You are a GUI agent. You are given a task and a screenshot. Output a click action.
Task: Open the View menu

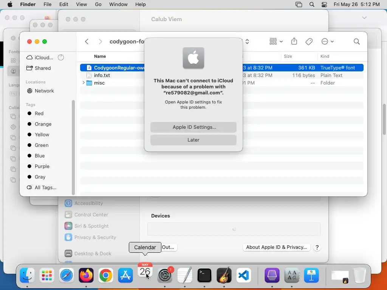[82, 5]
